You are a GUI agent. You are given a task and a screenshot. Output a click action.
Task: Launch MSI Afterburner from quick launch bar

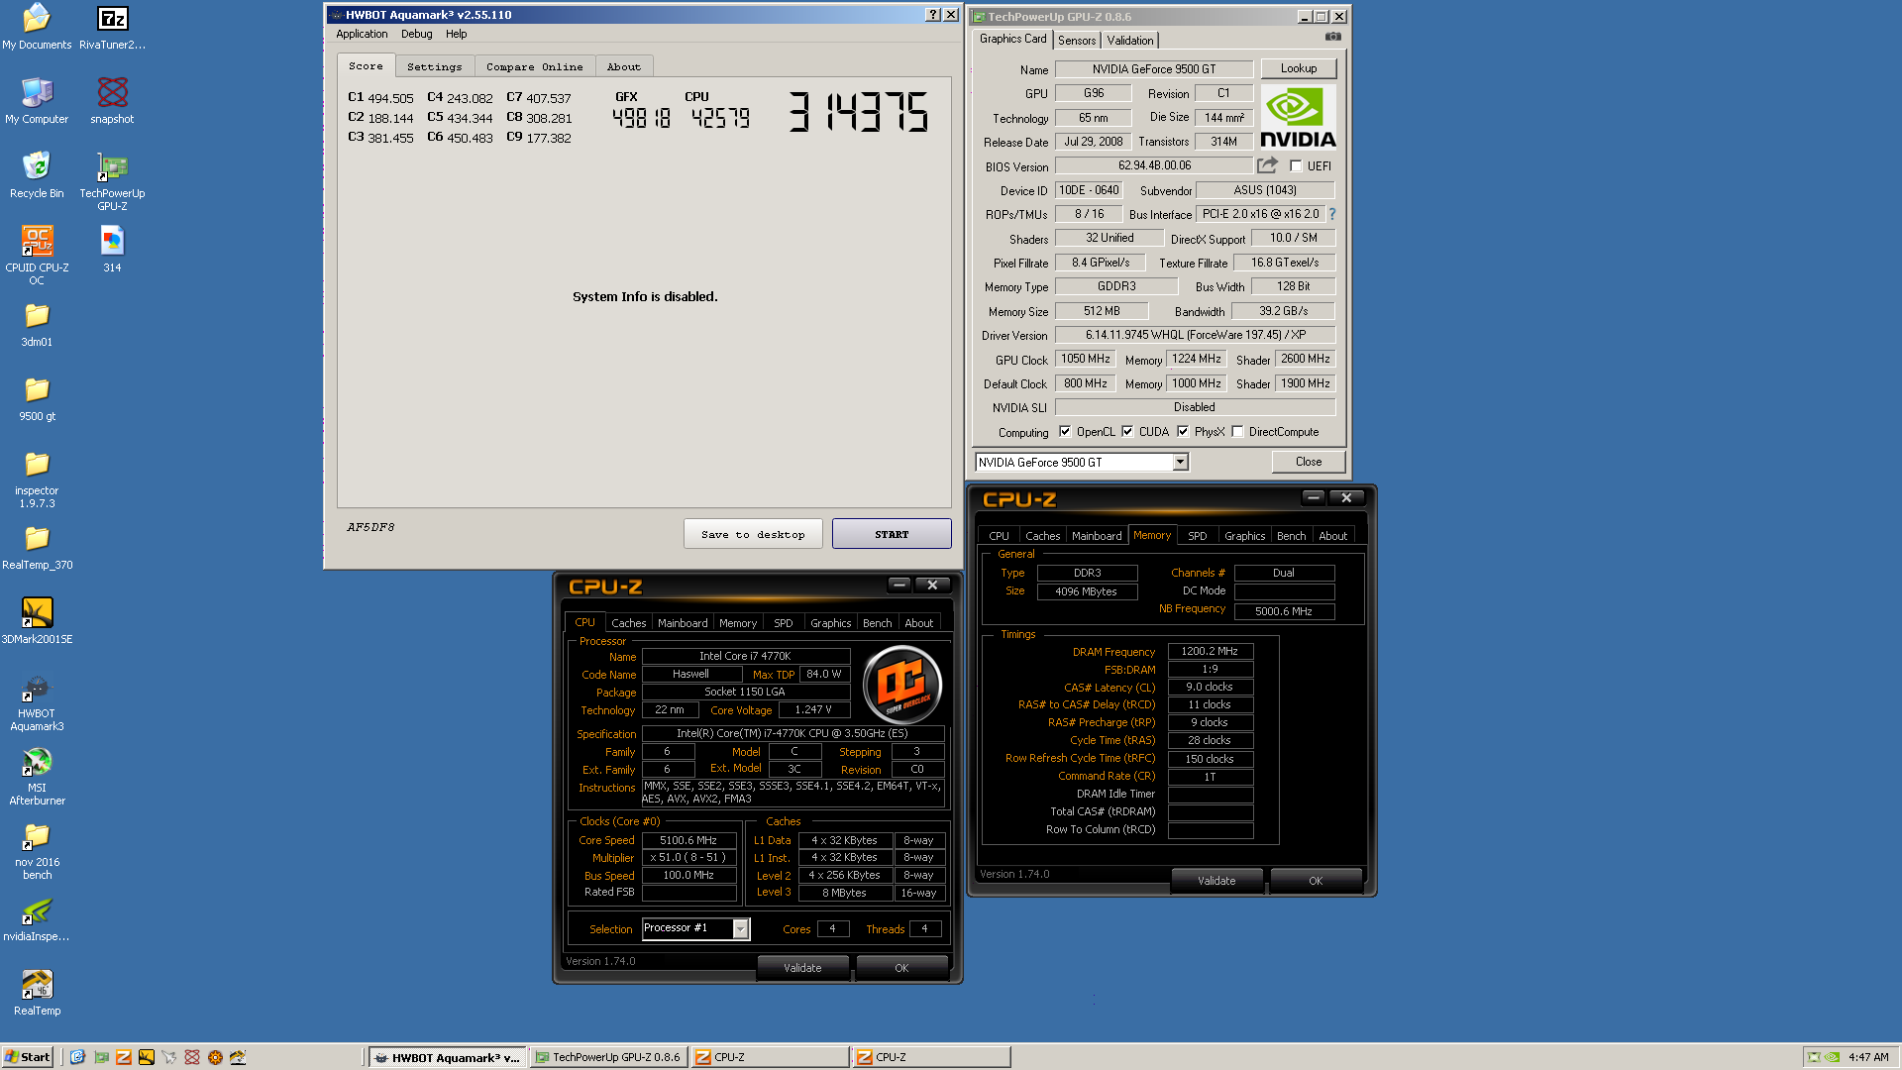click(169, 1057)
